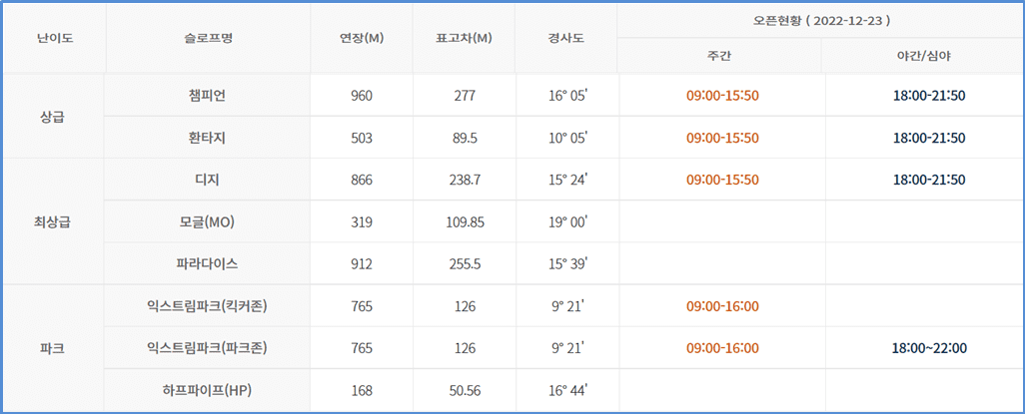Click the 주간 sub-header
Viewport: 1025px width, 414px height.
pyautogui.click(x=719, y=56)
